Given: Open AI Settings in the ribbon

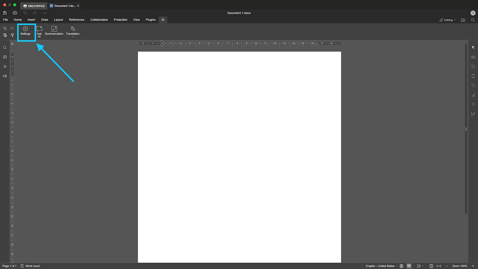Looking at the screenshot, I should 25,31.
